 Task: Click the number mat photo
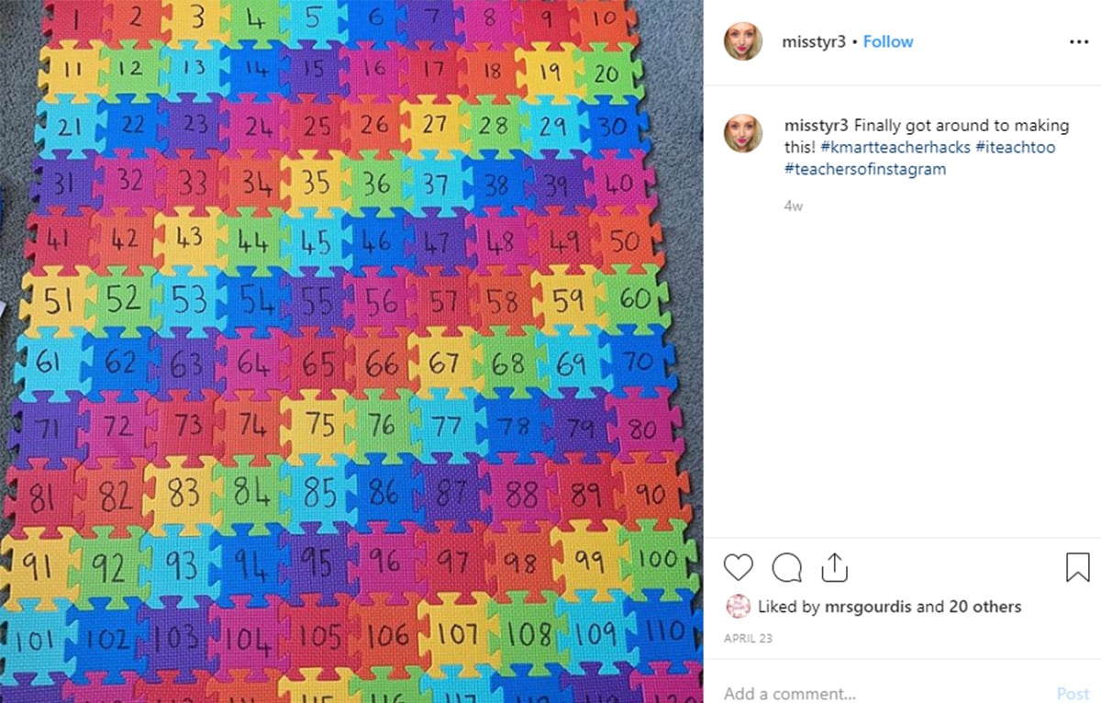tap(351, 351)
